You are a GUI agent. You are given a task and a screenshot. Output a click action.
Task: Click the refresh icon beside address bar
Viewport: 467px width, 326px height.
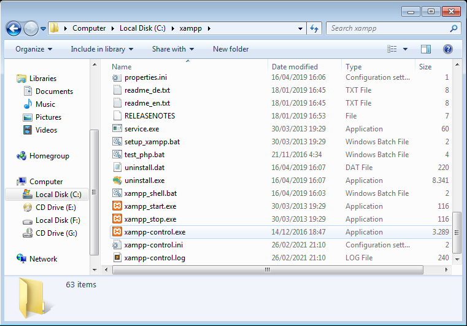click(x=314, y=29)
